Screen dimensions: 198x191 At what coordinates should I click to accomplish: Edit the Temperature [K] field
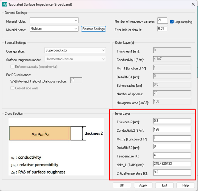click(x=172, y=155)
